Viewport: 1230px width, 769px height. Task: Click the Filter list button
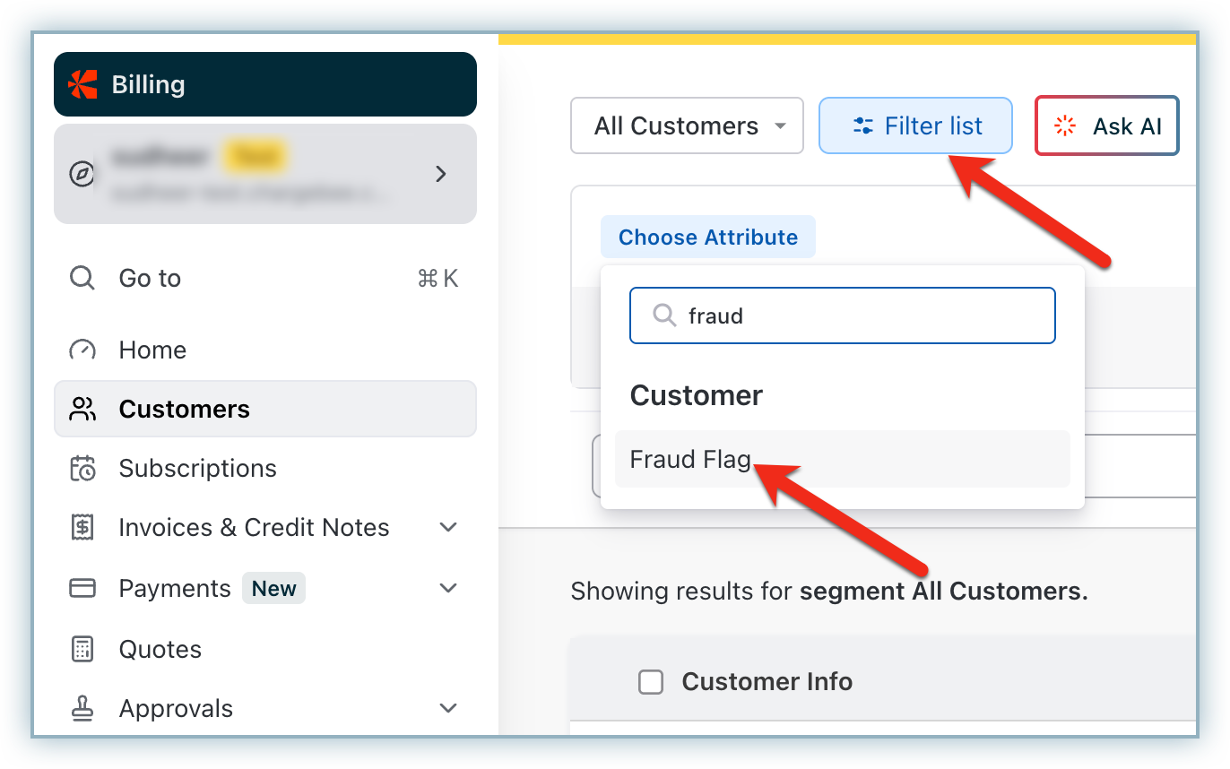point(915,125)
